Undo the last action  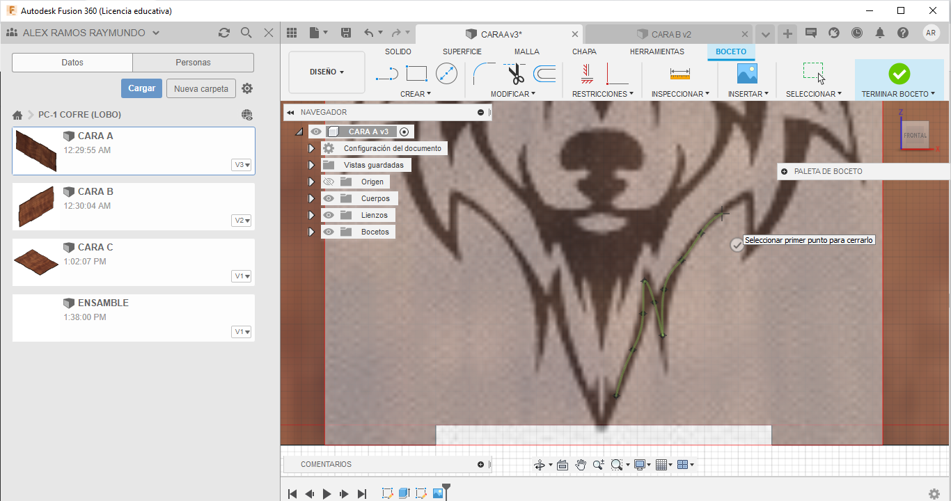coord(369,33)
